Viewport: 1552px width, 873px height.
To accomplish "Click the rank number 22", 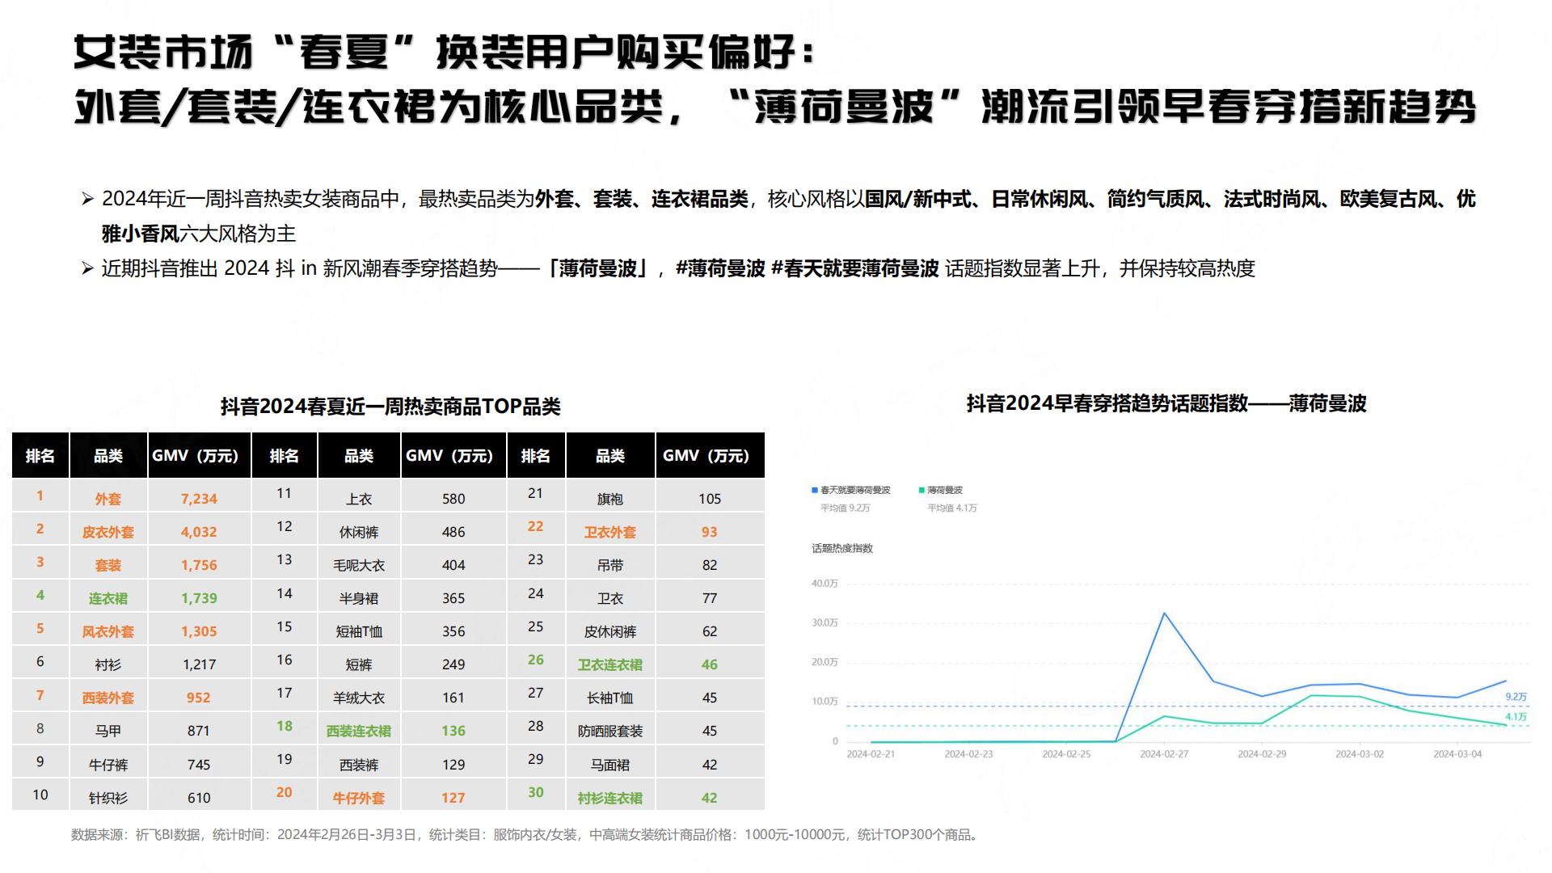I will coord(536,526).
